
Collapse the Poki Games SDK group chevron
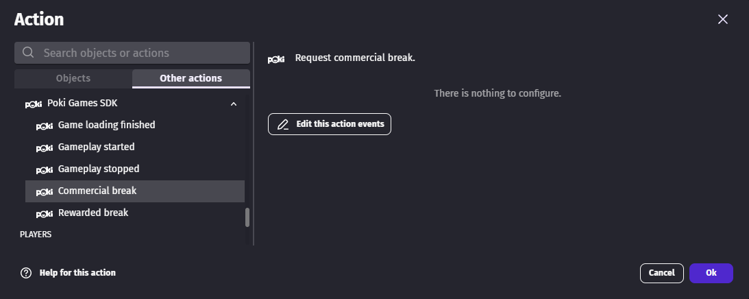coord(234,104)
